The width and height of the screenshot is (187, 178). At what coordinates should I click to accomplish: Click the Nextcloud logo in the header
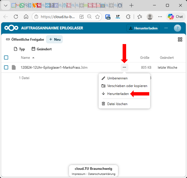point(11,28)
